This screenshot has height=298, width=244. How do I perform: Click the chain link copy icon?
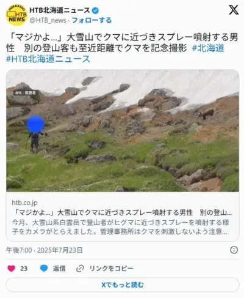click(80, 269)
